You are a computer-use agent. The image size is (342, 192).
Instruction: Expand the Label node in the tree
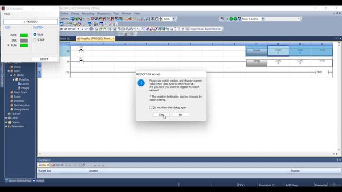[x=6, y=118]
